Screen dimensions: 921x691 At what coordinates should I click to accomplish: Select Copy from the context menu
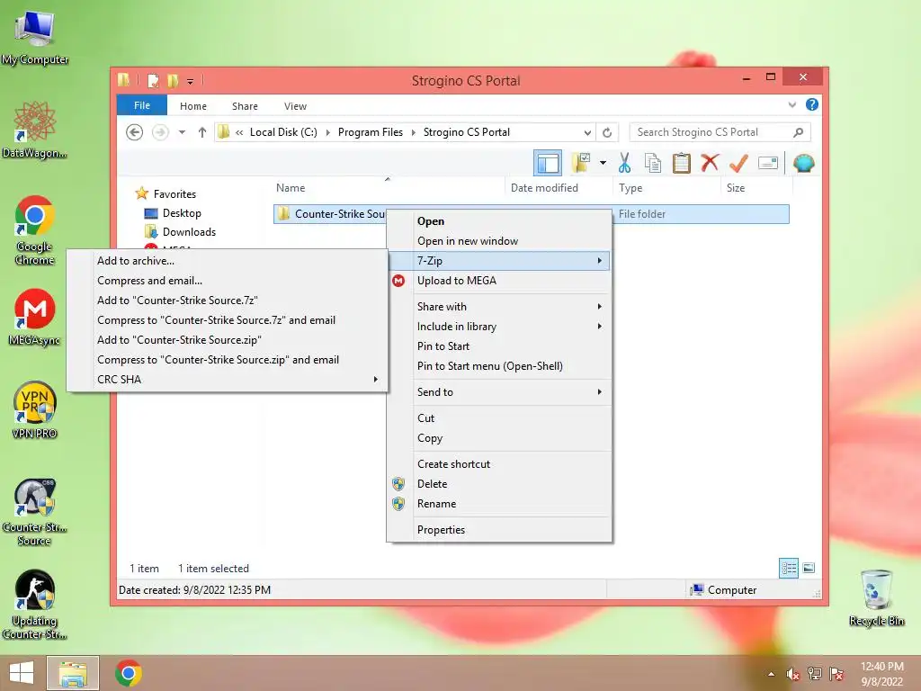click(x=498, y=438)
